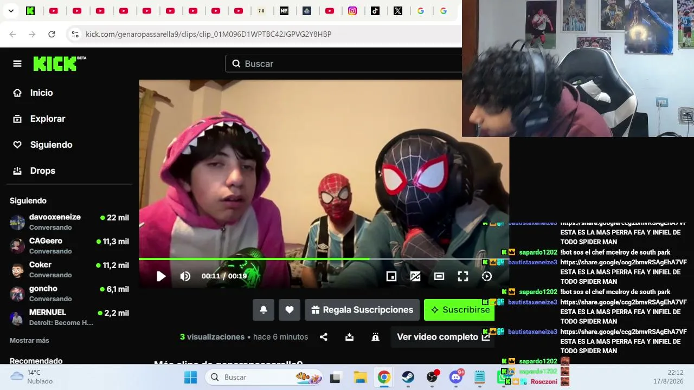The height and width of the screenshot is (390, 694).
Task: Toggle the chat-hide icon in the player
Action: pyautogui.click(x=415, y=276)
